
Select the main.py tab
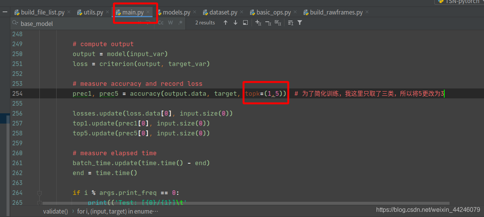133,12
